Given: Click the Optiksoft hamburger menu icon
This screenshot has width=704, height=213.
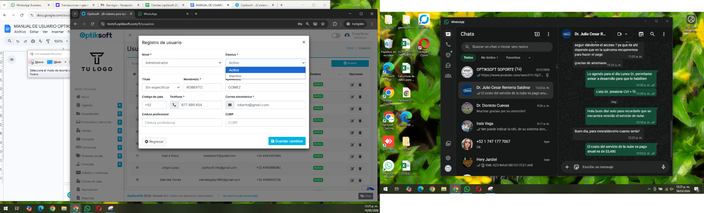Looking at the screenshot, I should [x=130, y=35].
